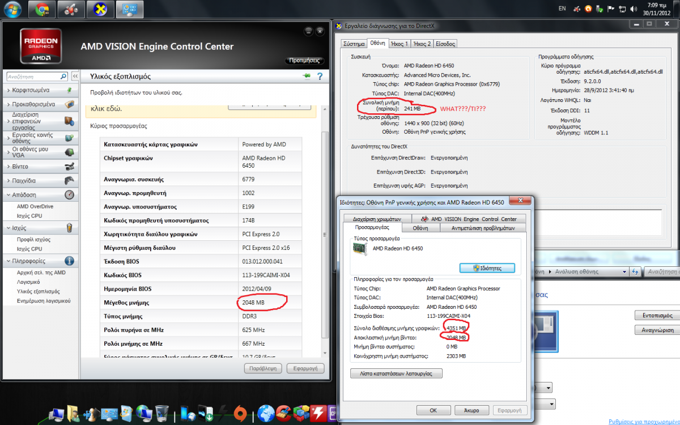Switch to the Αντιμετώπιση προβλημάτων tab
Screen dimensions: 680x425
(x=483, y=228)
